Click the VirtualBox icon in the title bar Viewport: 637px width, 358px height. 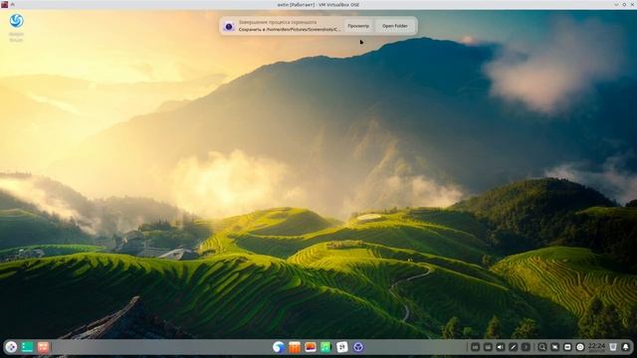click(x=4, y=4)
